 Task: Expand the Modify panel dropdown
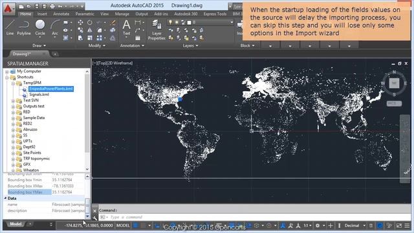pyautogui.click(x=96, y=45)
